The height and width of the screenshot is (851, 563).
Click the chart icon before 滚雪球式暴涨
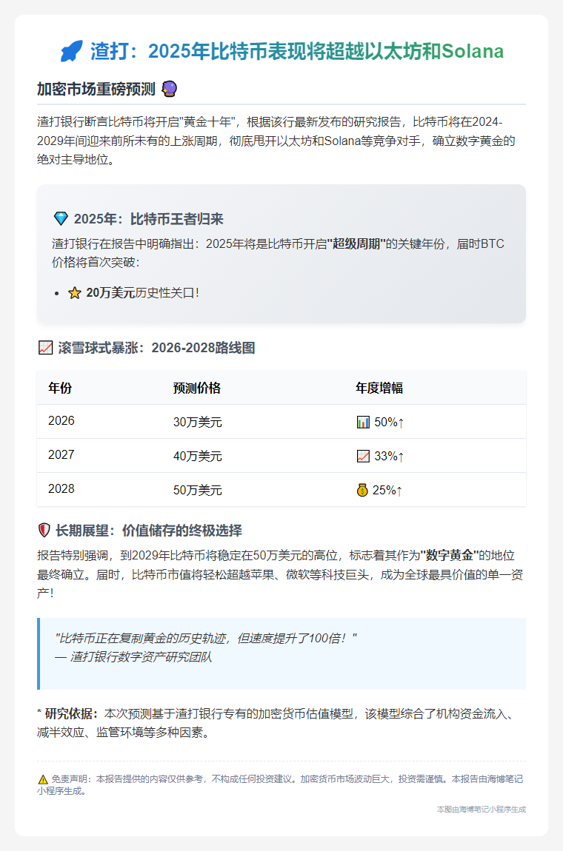click(x=45, y=348)
